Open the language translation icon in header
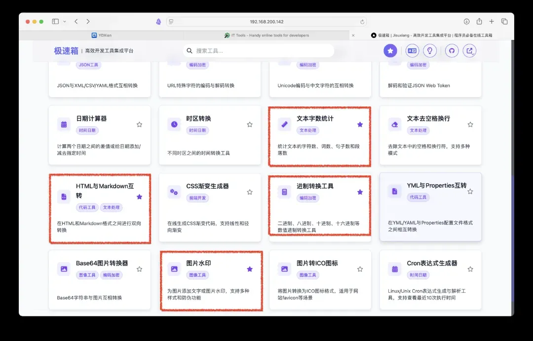The height and width of the screenshot is (341, 533). pyautogui.click(x=412, y=51)
